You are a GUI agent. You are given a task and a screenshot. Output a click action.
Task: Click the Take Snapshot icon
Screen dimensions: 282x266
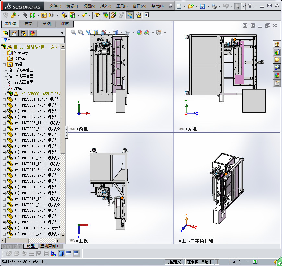pos(147,15)
